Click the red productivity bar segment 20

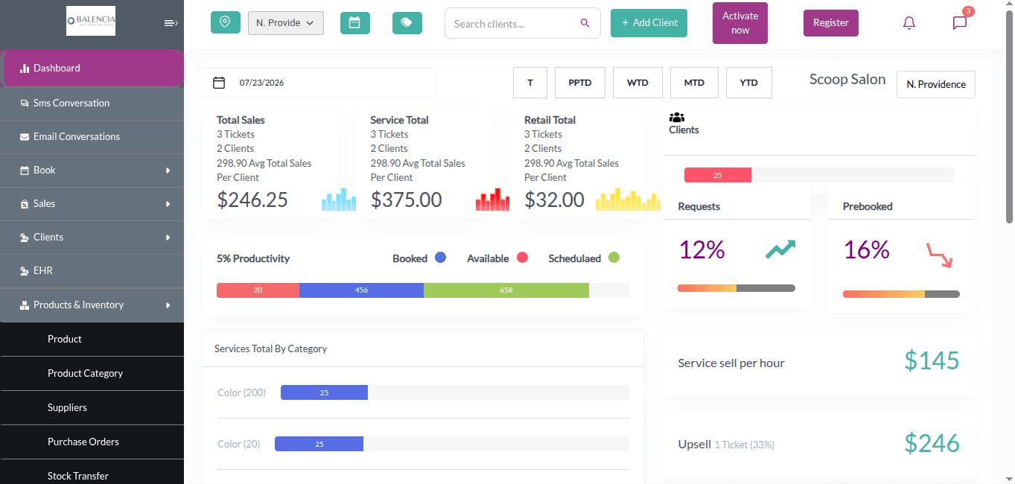pos(258,290)
